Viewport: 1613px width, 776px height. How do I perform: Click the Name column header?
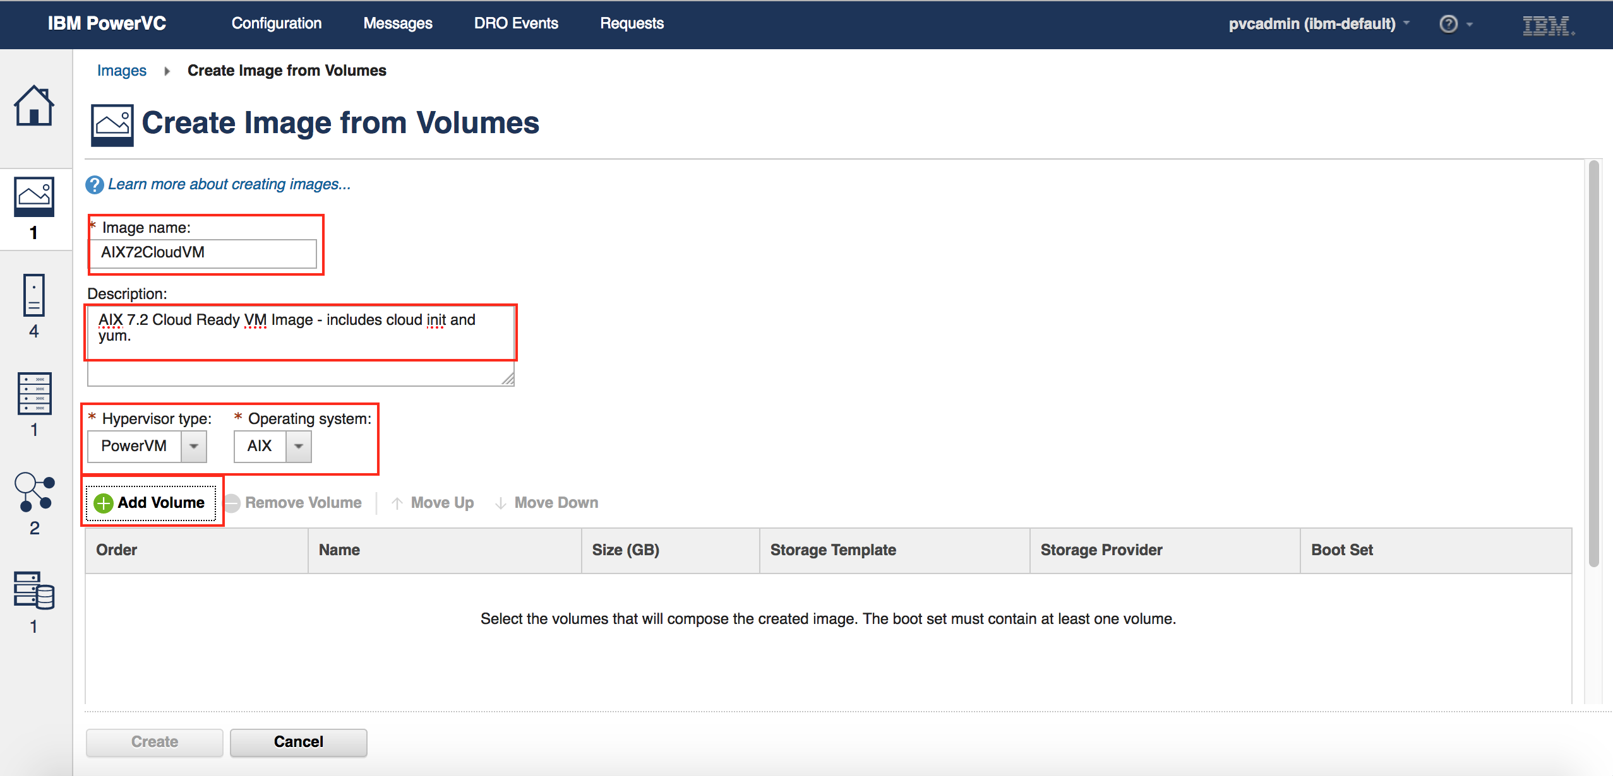(445, 550)
